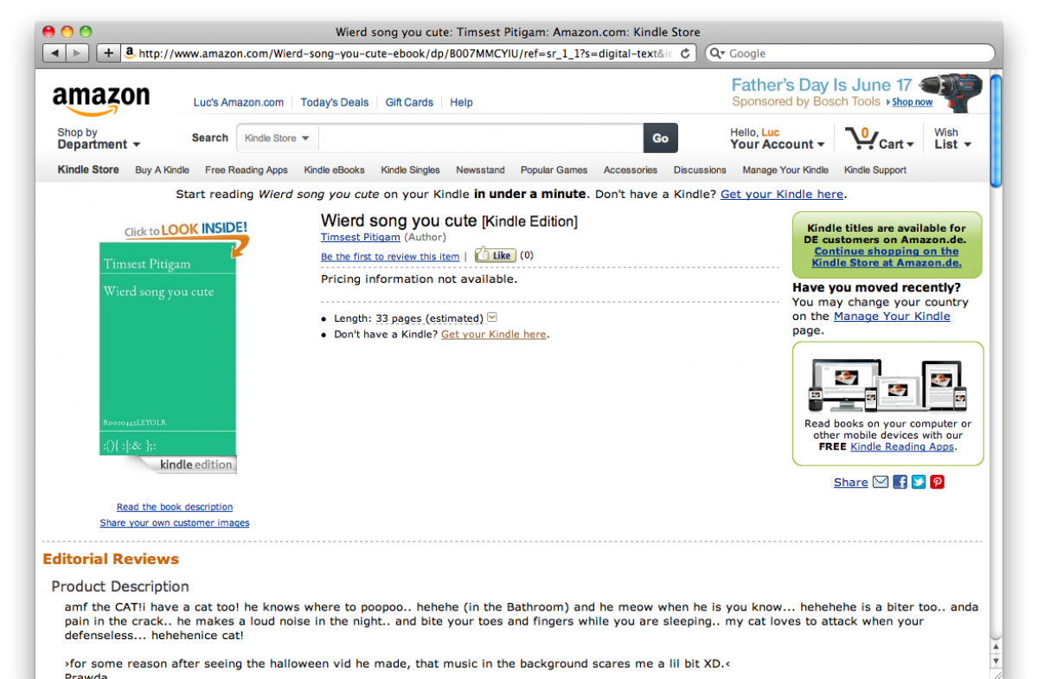Screen dimensions: 1038x679
Task: Click the Amazon logo
Action: coord(101,100)
